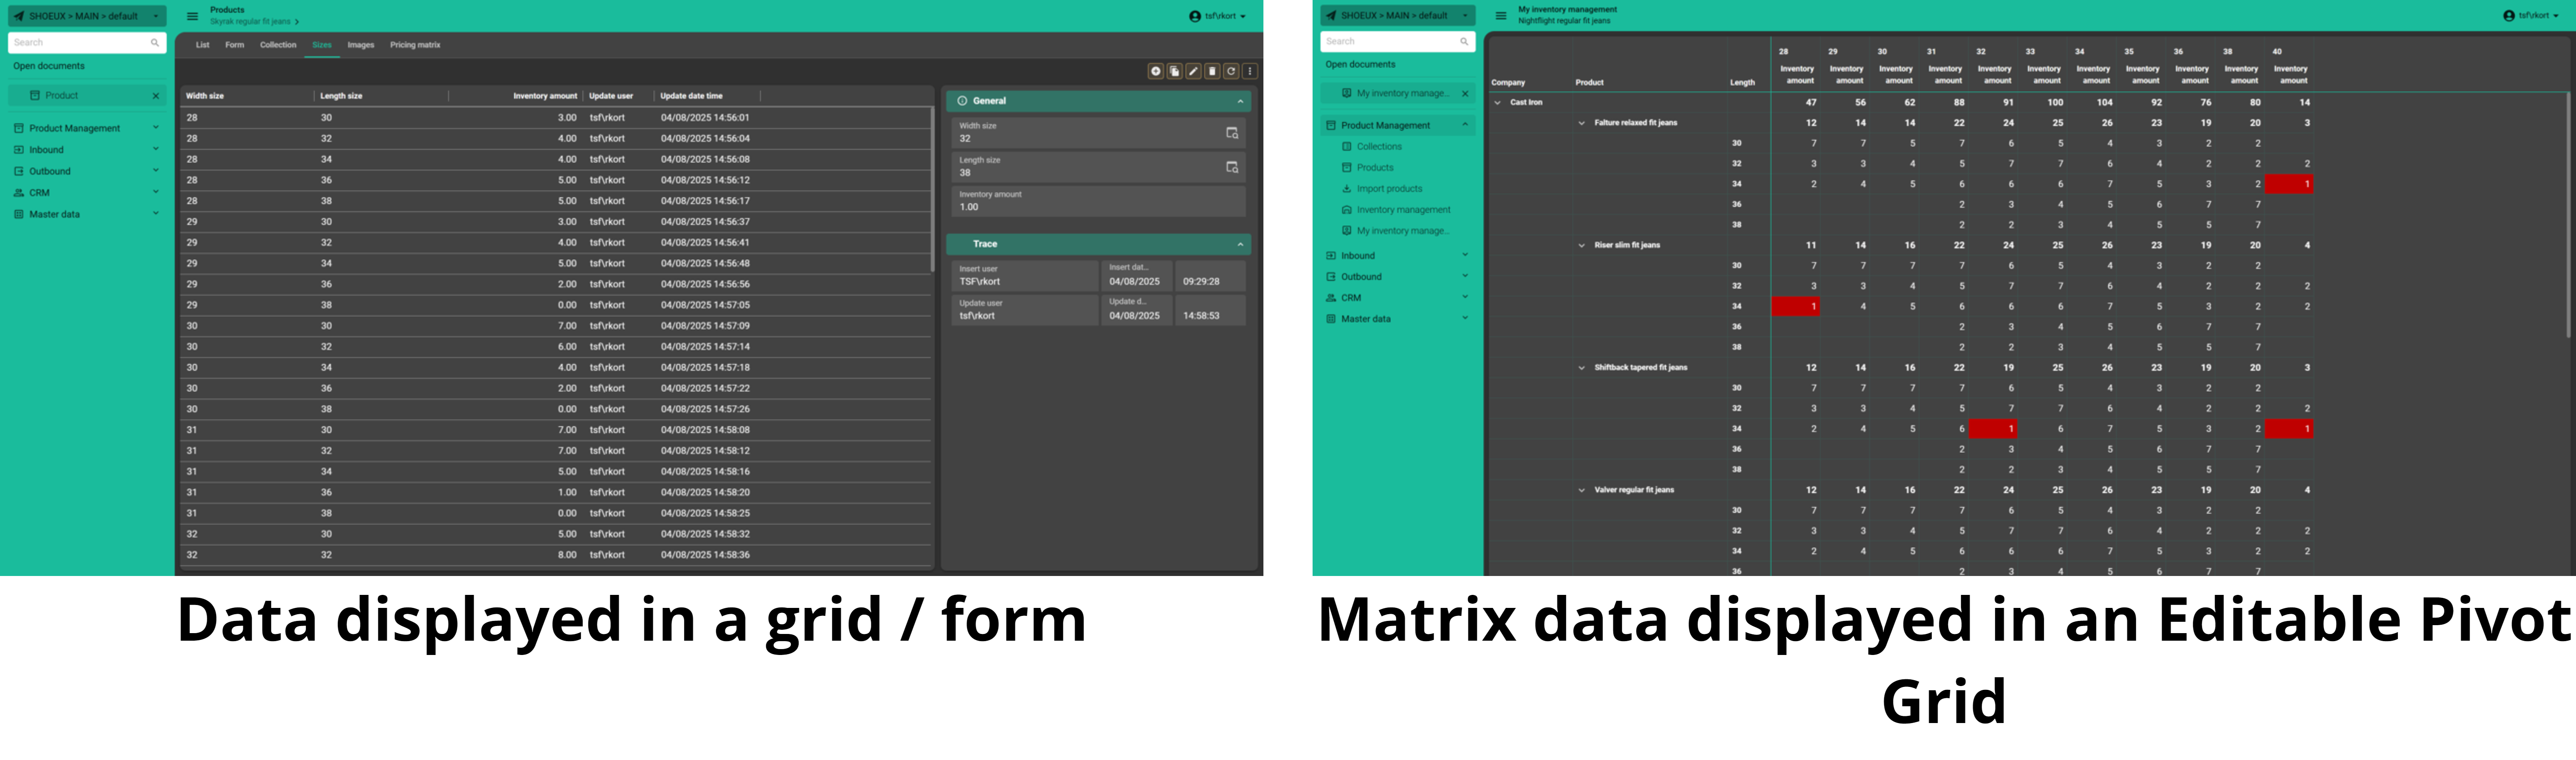Click the hamburger menu icon beside Products title
Image resolution: width=2576 pixels, height=760 pixels.
(192, 16)
